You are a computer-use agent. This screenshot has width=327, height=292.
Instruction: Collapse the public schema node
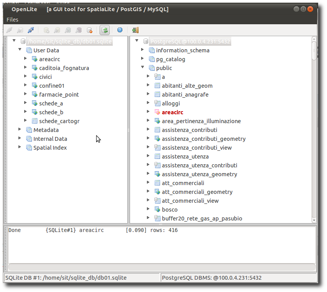(142, 68)
